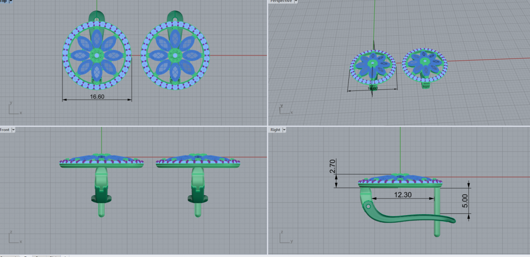Screen dimensions: 530x257
Task: Select the 16.60 dimension text in Top view
Action: (97, 96)
